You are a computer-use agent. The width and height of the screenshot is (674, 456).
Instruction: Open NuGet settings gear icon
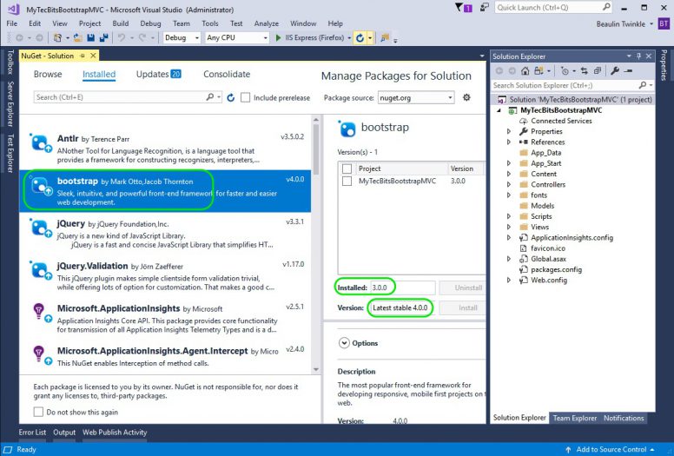point(467,98)
